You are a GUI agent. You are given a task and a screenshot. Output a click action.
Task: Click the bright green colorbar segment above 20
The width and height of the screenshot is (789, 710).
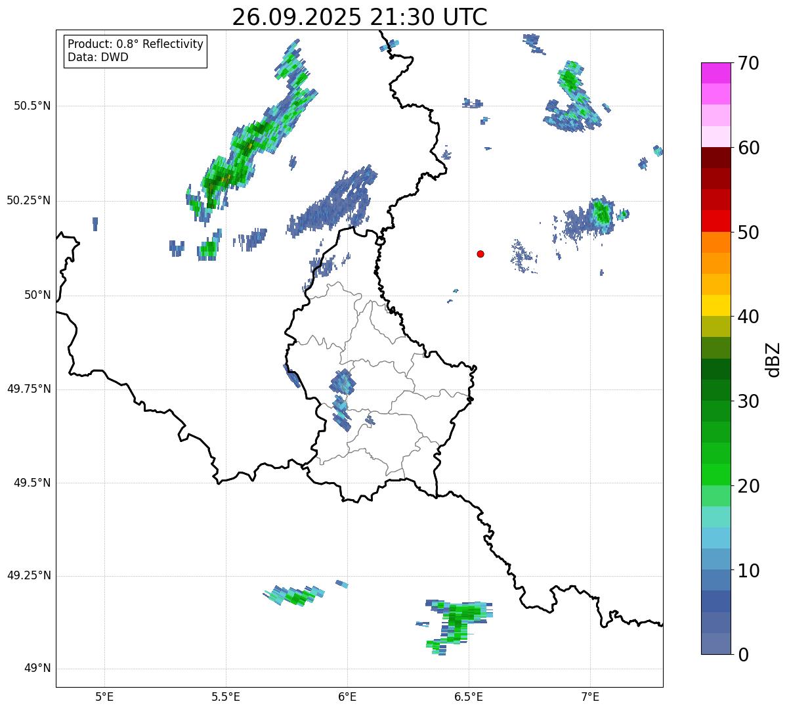click(715, 475)
